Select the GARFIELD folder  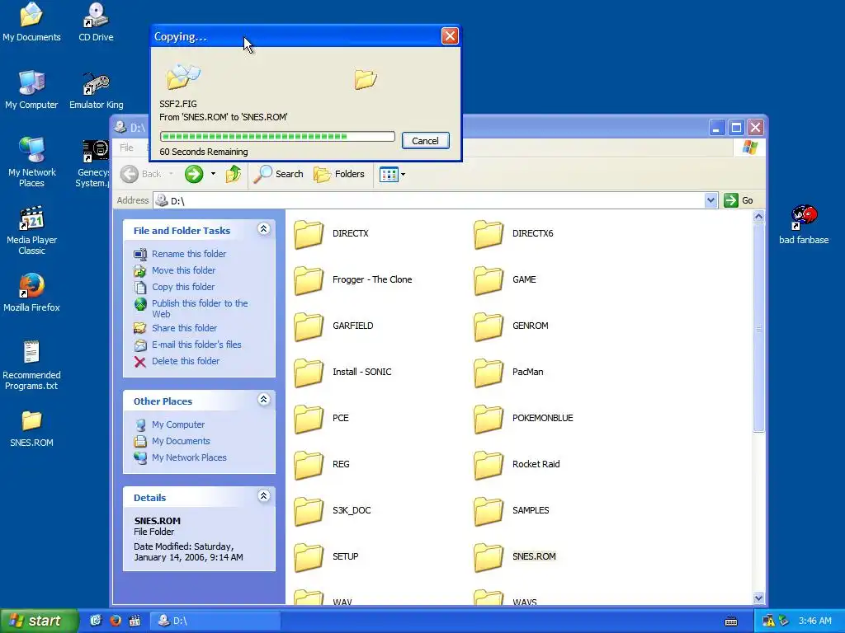(333, 326)
